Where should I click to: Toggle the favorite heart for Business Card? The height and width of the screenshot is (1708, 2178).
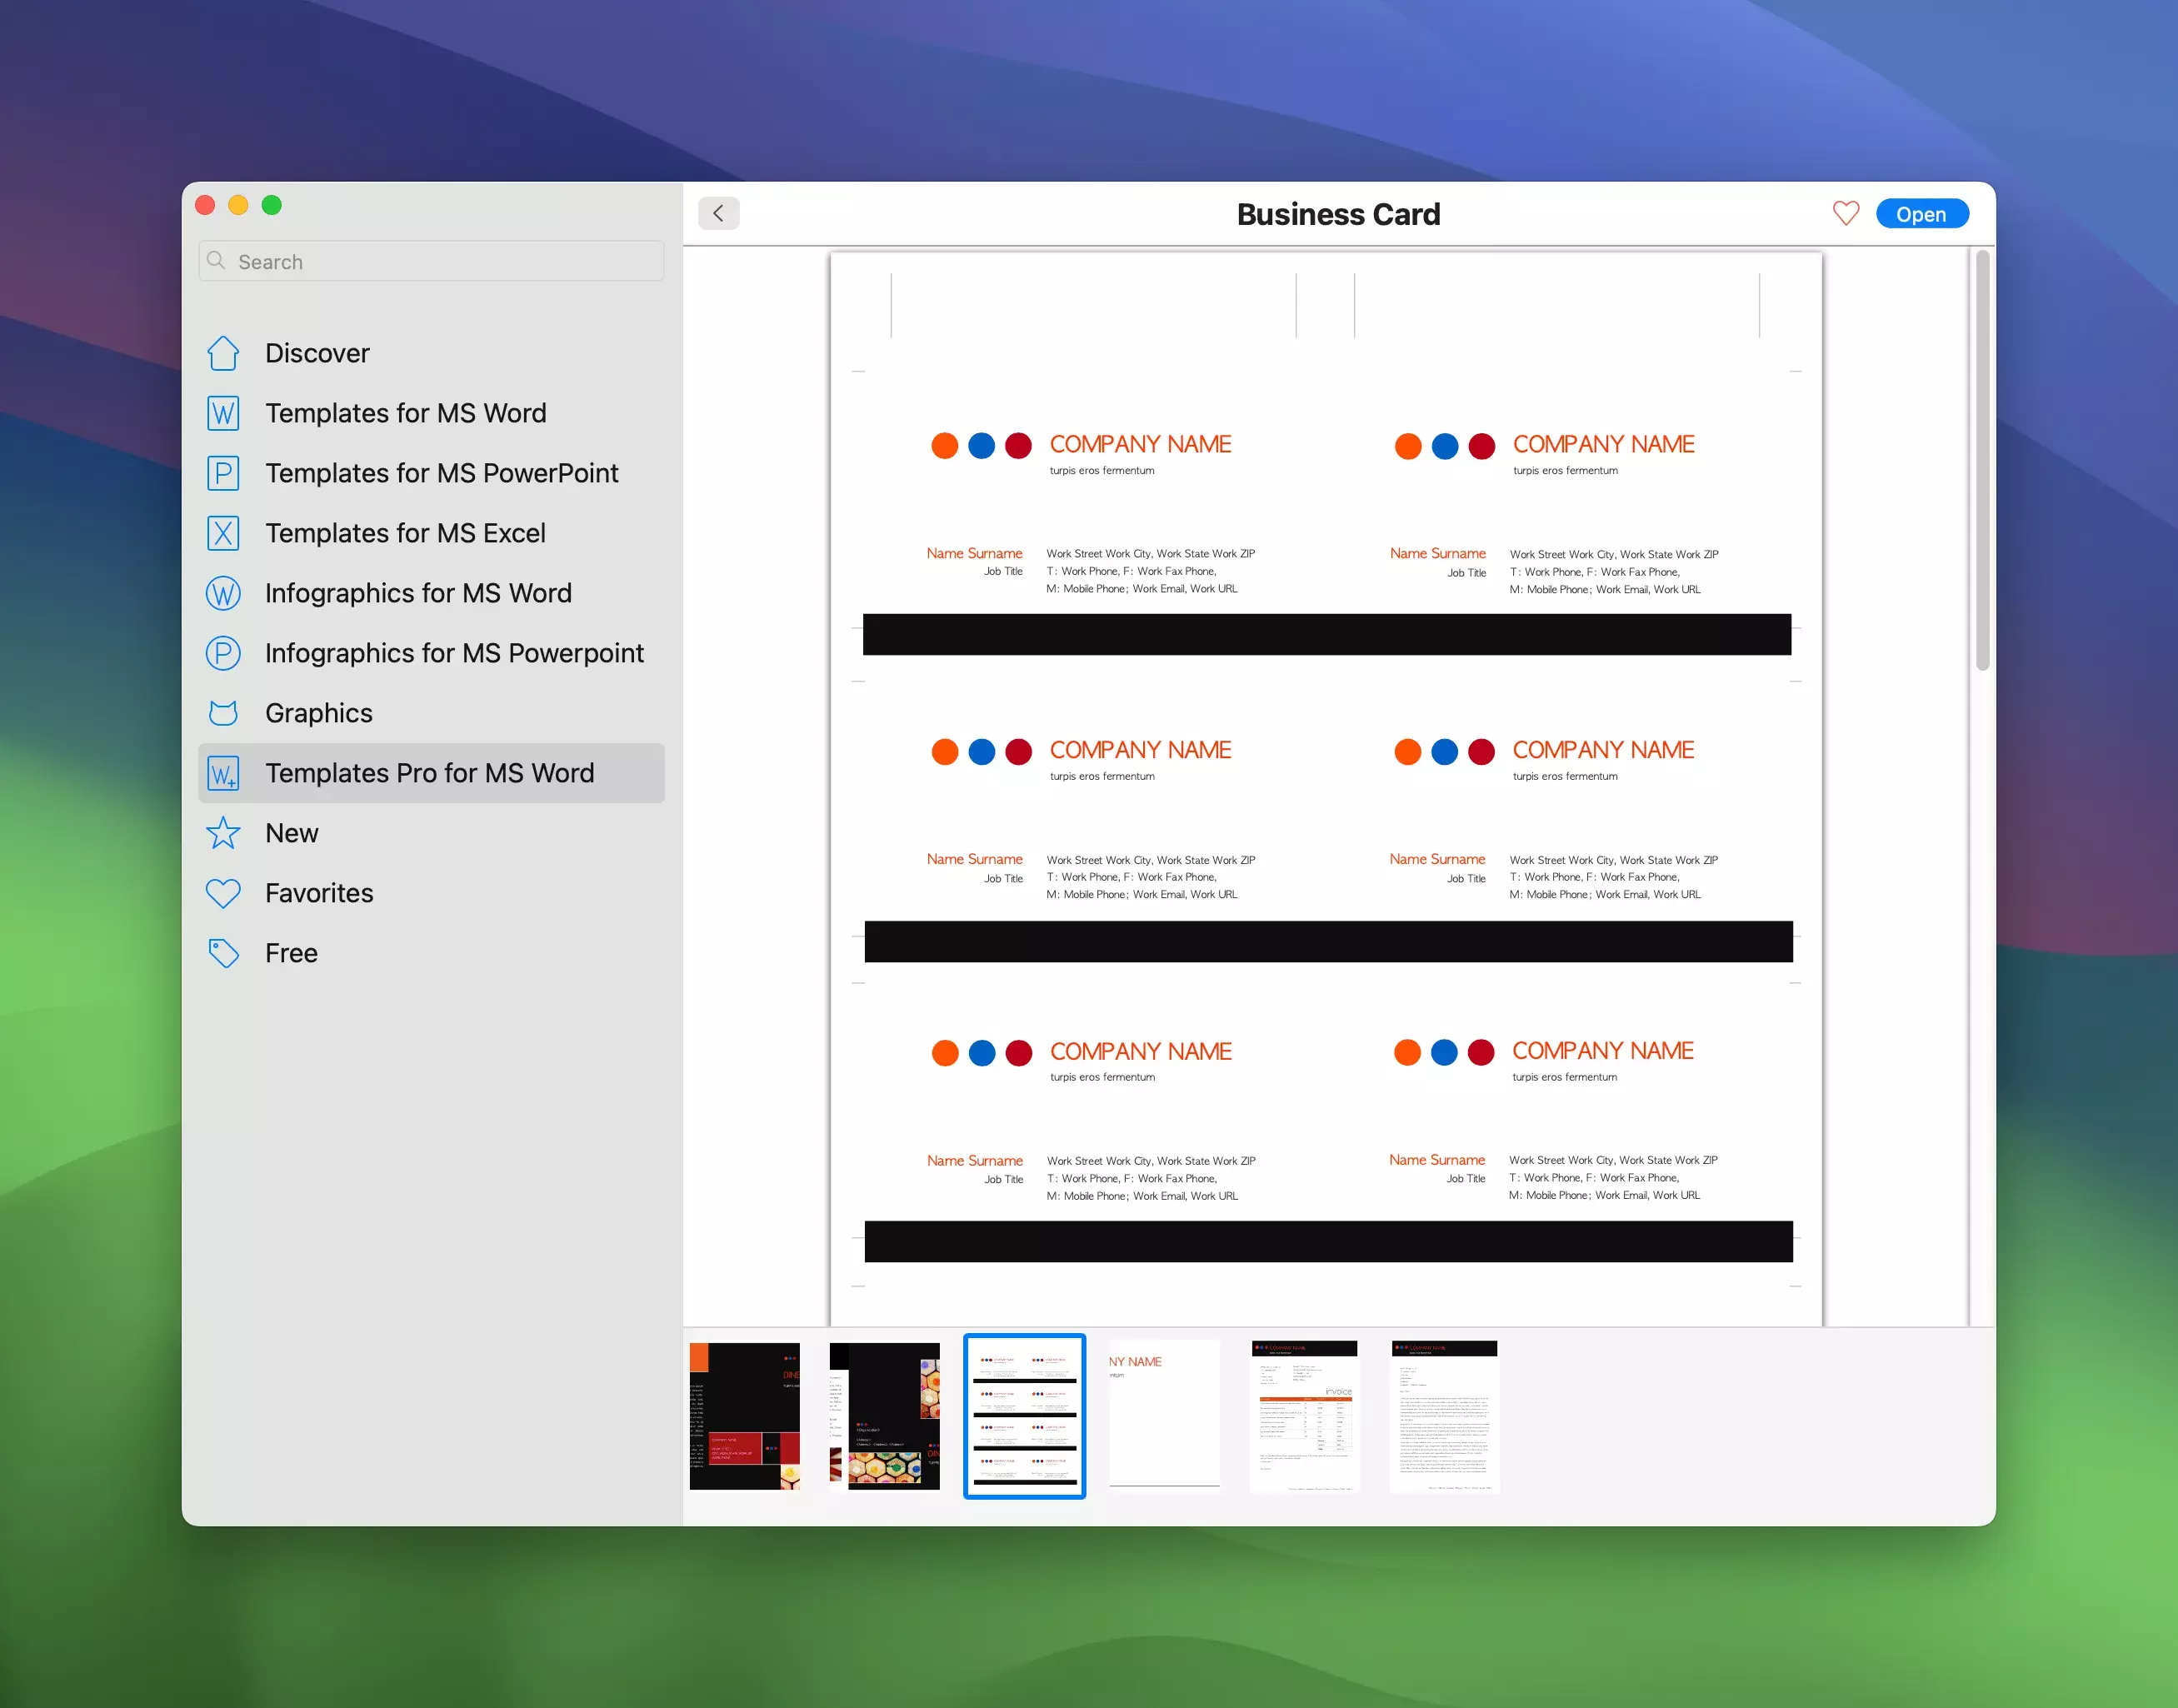(1845, 213)
